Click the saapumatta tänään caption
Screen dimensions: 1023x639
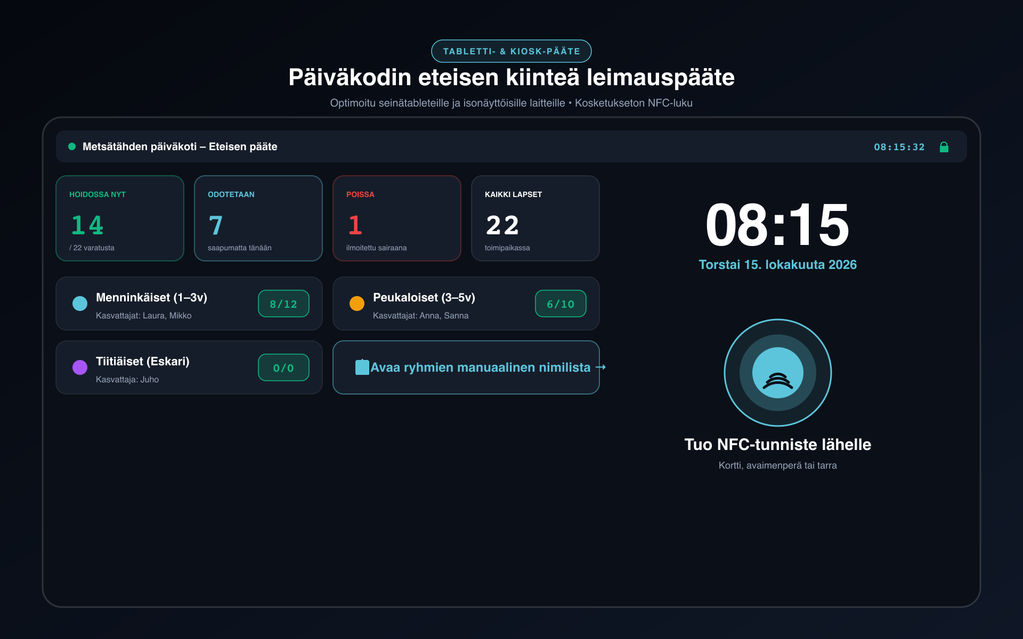pyautogui.click(x=240, y=248)
